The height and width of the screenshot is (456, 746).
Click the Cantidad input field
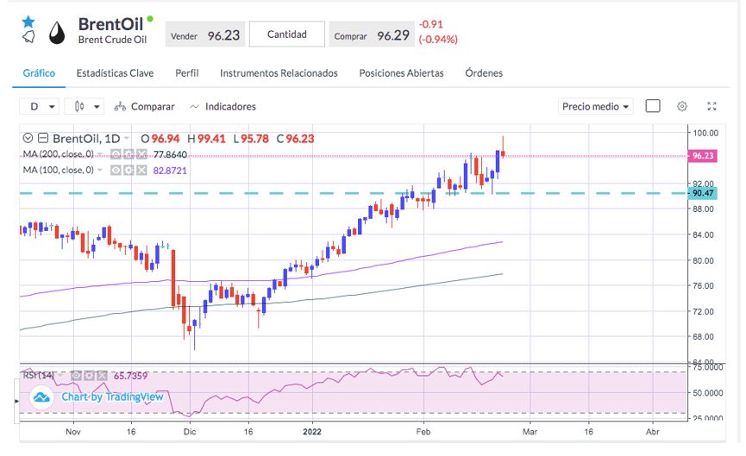pyautogui.click(x=287, y=34)
